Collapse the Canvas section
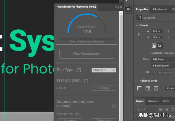The height and width of the screenshot is (121, 175). 136,25
